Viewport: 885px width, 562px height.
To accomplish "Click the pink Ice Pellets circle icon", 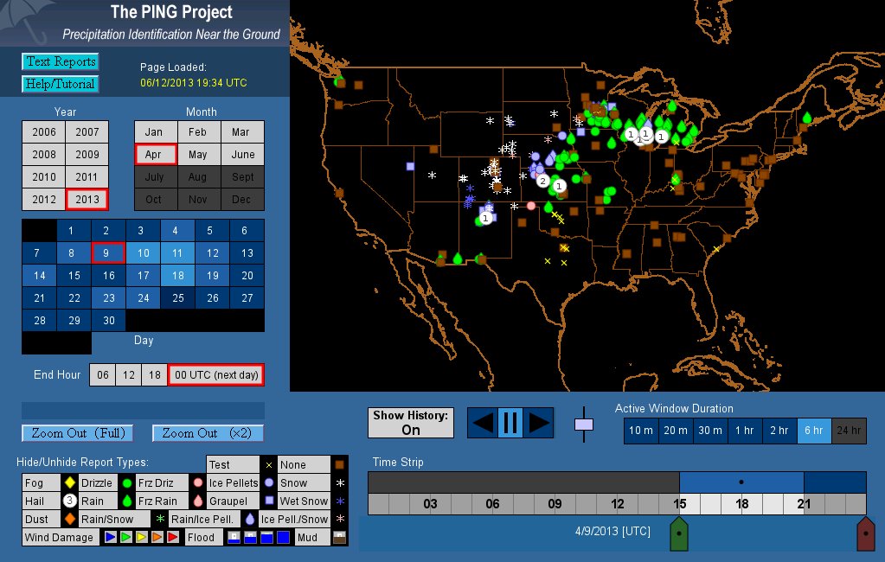I will pos(198,483).
